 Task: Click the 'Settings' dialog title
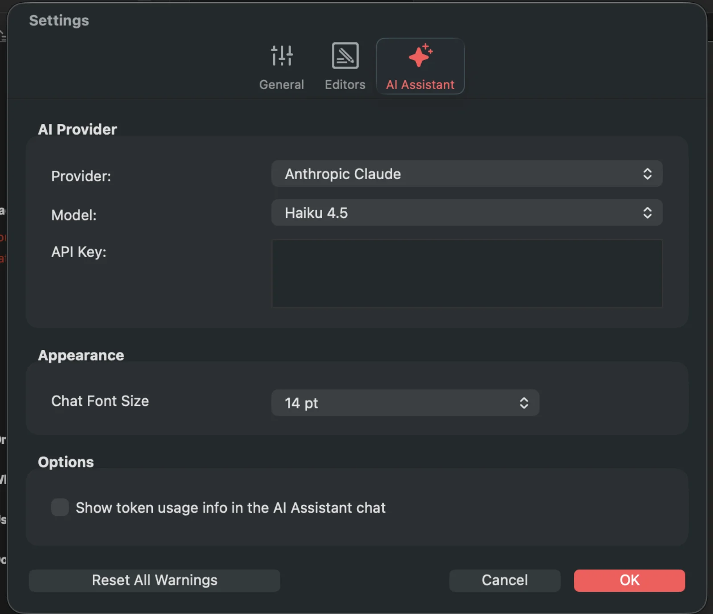tap(59, 20)
